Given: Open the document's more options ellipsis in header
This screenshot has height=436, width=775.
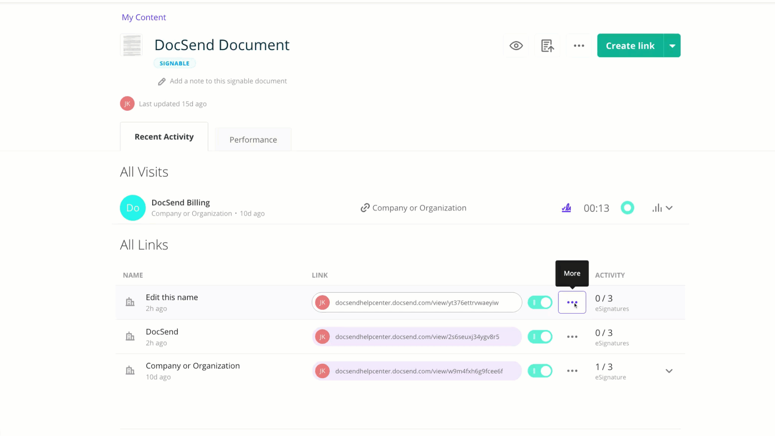Looking at the screenshot, I should [x=579, y=46].
